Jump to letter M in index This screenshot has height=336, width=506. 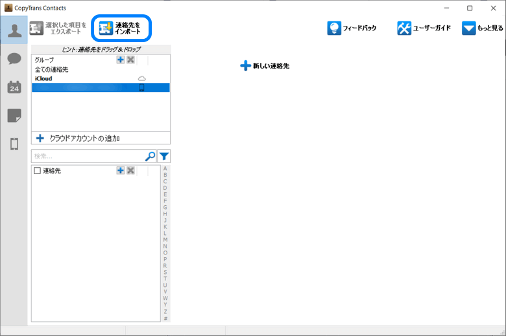165,240
